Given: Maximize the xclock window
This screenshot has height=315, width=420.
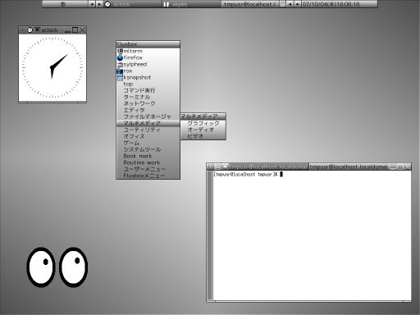Looking at the screenshot, I should [75, 30].
